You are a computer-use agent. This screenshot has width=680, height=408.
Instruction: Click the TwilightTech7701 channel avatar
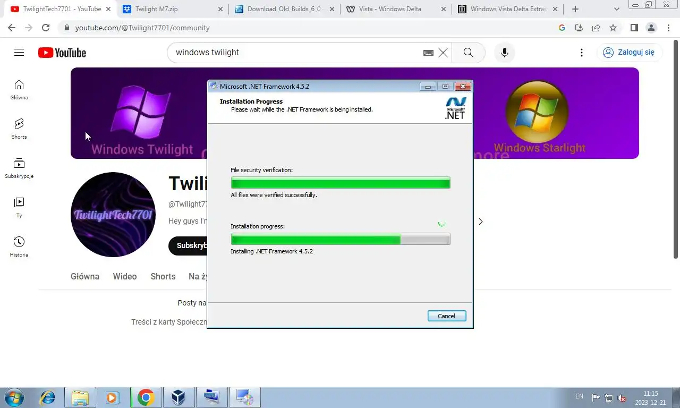113,215
